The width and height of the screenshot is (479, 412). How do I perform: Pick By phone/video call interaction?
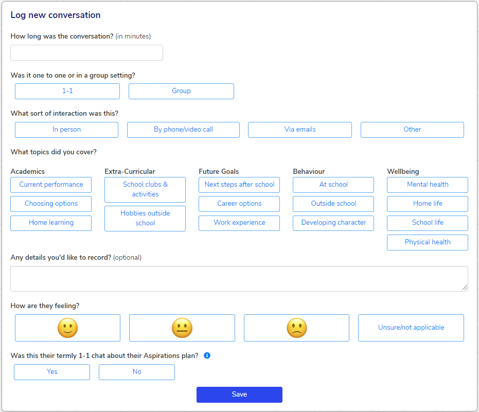click(x=183, y=130)
